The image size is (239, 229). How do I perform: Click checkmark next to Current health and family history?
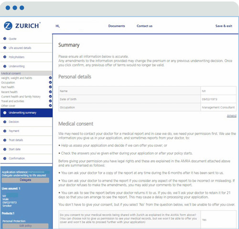(50, 97)
